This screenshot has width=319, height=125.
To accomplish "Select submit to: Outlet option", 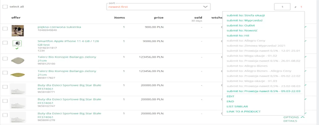I will [241, 25].
